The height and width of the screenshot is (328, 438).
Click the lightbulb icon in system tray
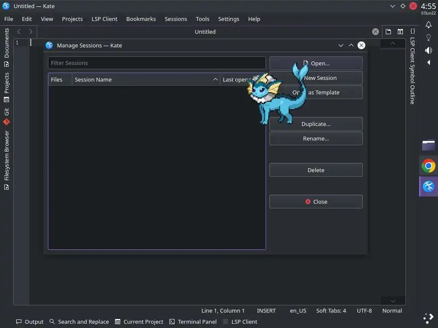point(429,38)
